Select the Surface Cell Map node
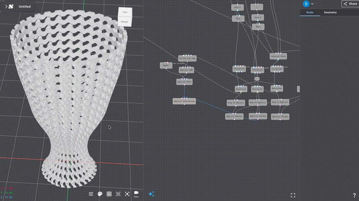Viewport: 359px width, 201px height. pos(187,58)
